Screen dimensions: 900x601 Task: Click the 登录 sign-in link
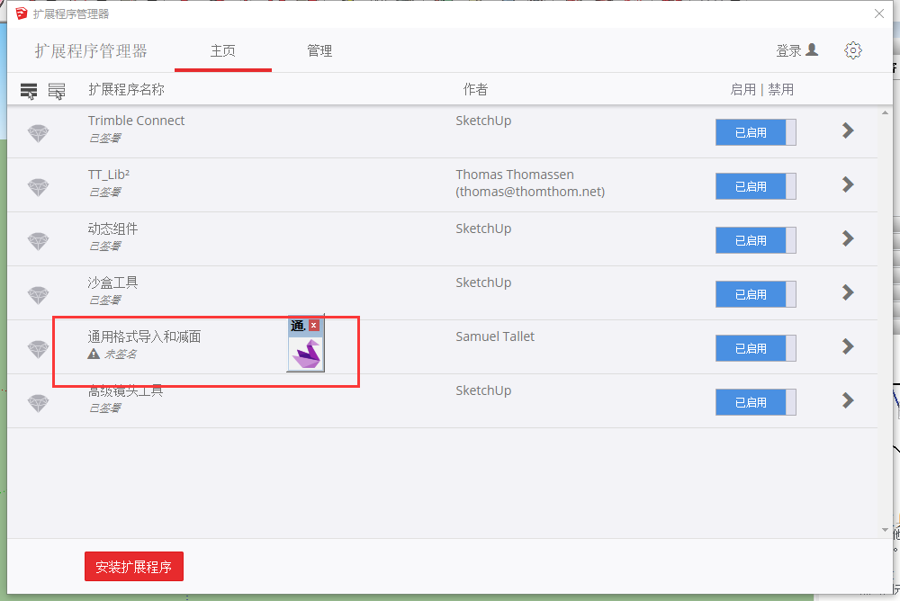(x=788, y=50)
